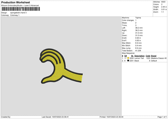This screenshot has width=168, height=119.
Task: Click the Stitches value 5503
Action: coord(163,2)
